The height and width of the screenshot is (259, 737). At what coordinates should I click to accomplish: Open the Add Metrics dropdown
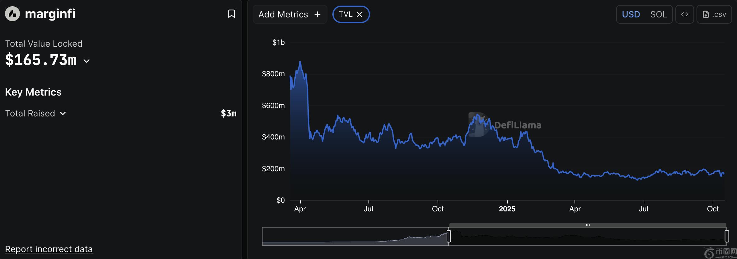pyautogui.click(x=283, y=14)
